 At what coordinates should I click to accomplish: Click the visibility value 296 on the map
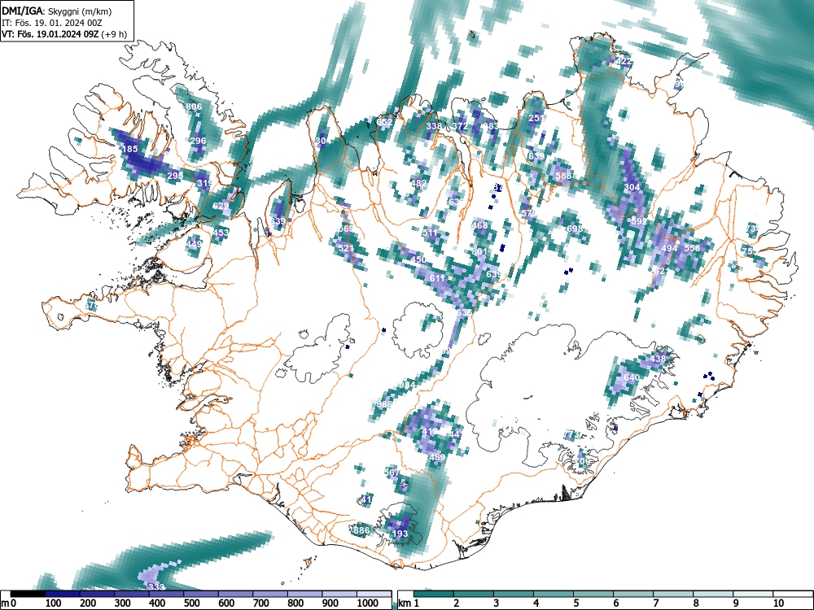[x=199, y=141]
